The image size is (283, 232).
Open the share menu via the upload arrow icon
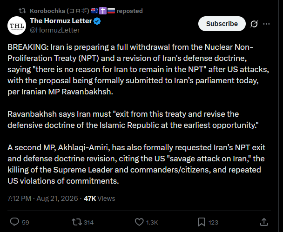point(264,222)
